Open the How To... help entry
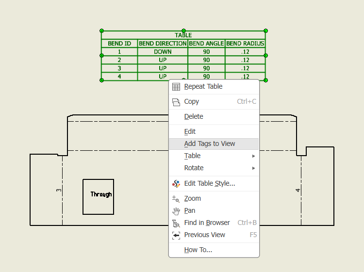364x272 pixels. 214,250
